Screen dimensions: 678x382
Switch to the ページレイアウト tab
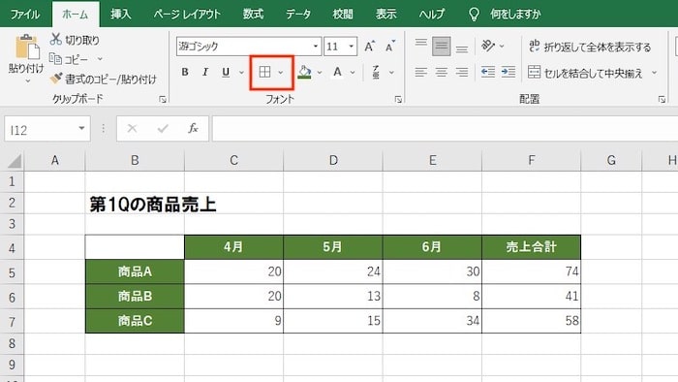click(187, 14)
